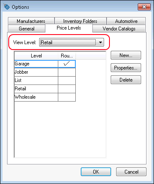Switch to Vendor Catalogs tab

pos(119,29)
